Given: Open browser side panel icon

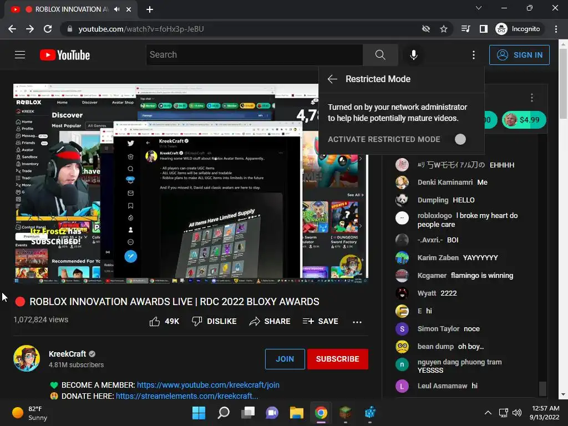Looking at the screenshot, I should click(484, 29).
